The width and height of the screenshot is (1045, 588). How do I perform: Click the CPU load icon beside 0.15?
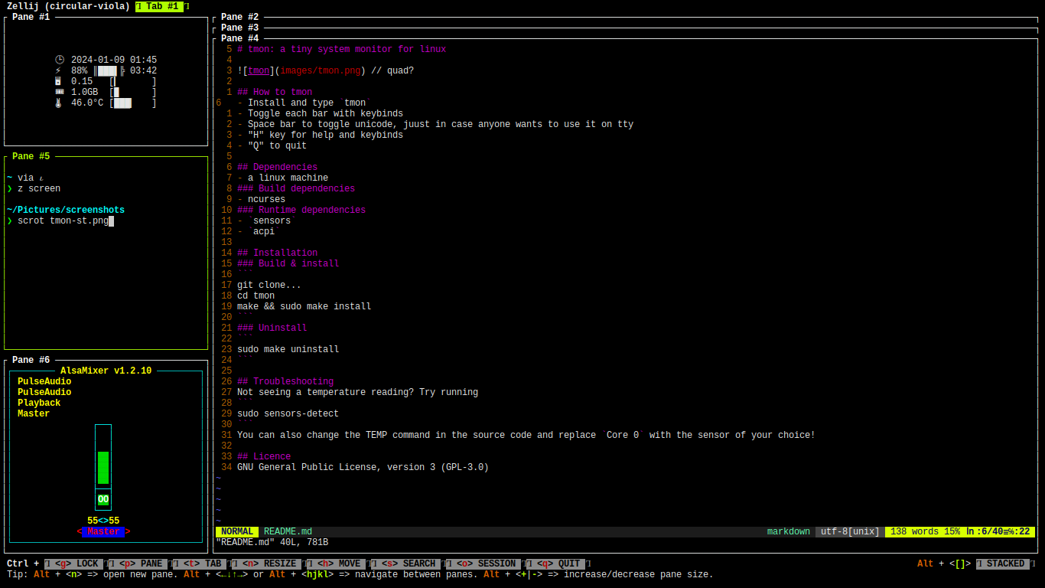[x=58, y=81]
